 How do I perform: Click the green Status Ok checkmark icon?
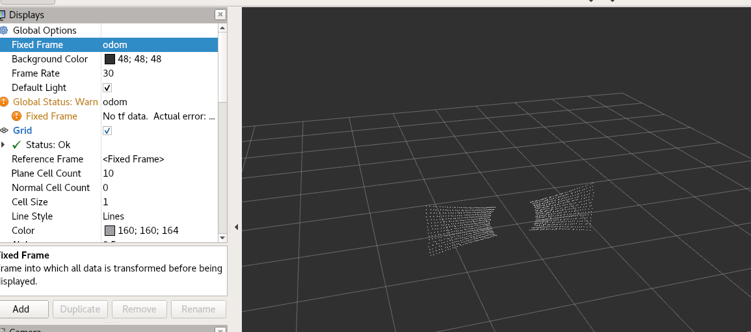click(x=17, y=144)
